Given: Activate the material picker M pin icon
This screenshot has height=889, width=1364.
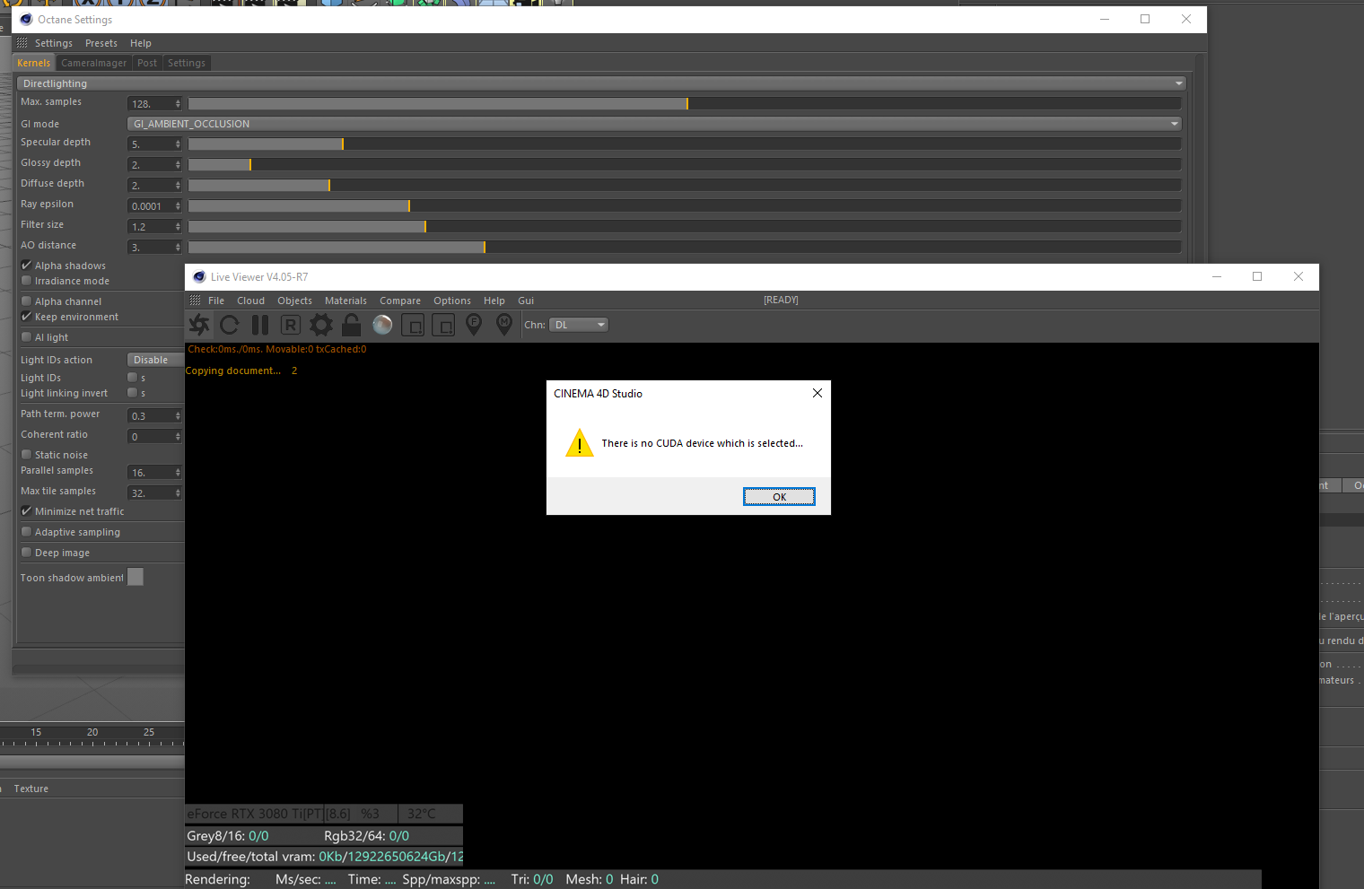Looking at the screenshot, I should tap(504, 325).
